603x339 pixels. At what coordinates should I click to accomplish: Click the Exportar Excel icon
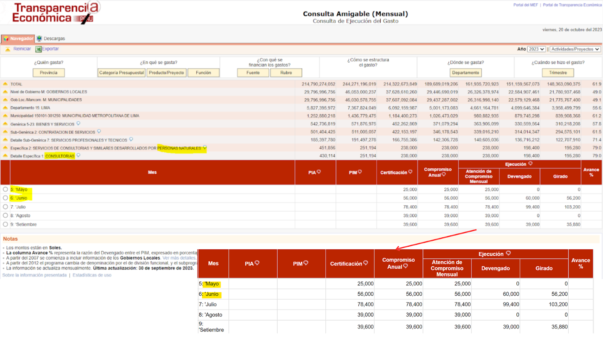pyautogui.click(x=38, y=49)
